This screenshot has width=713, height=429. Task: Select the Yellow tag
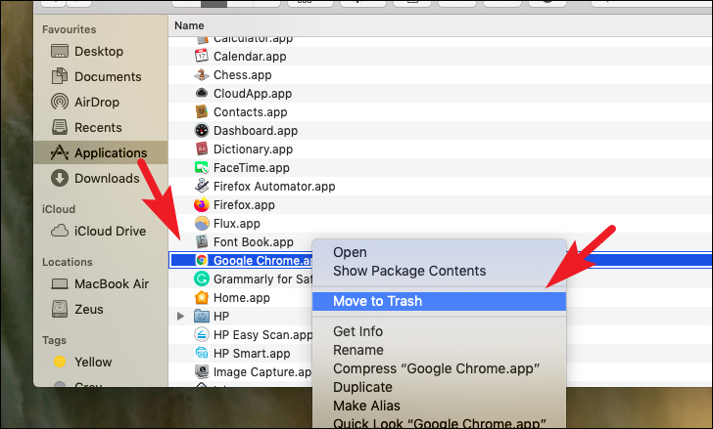(x=82, y=362)
